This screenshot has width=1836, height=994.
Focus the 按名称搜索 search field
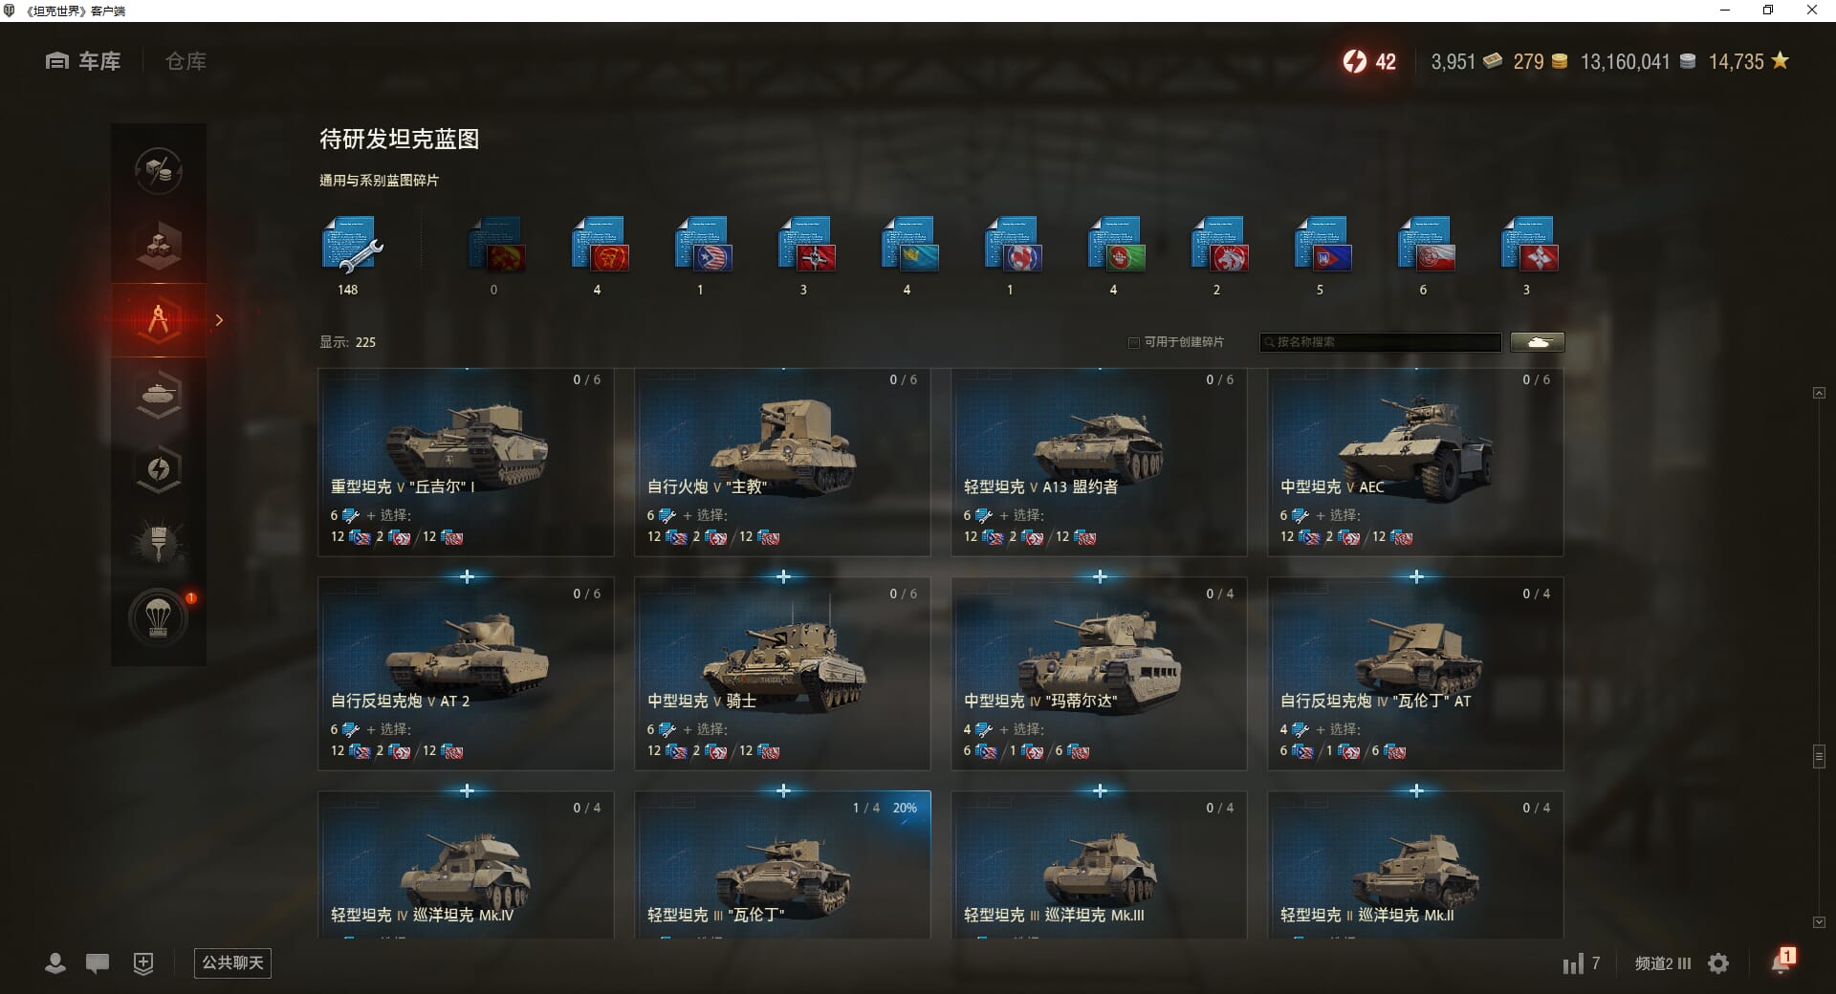(1381, 342)
